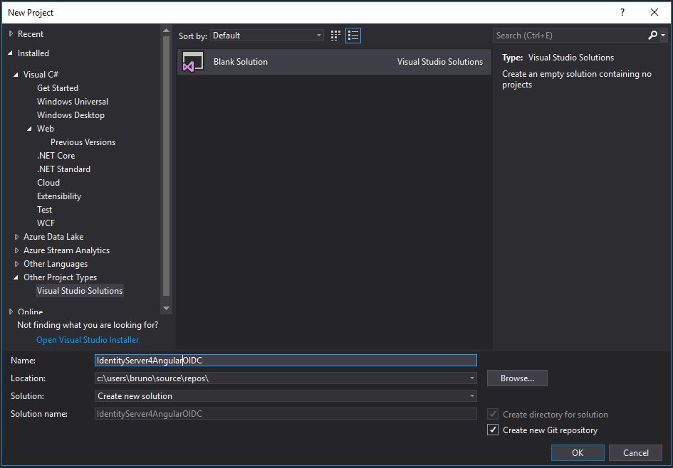Toggle Create directory for solution checkbox
Viewport: 673px width, 468px height.
tap(493, 415)
